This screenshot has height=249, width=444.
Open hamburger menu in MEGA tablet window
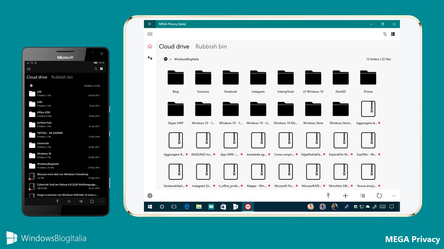pos(150,34)
